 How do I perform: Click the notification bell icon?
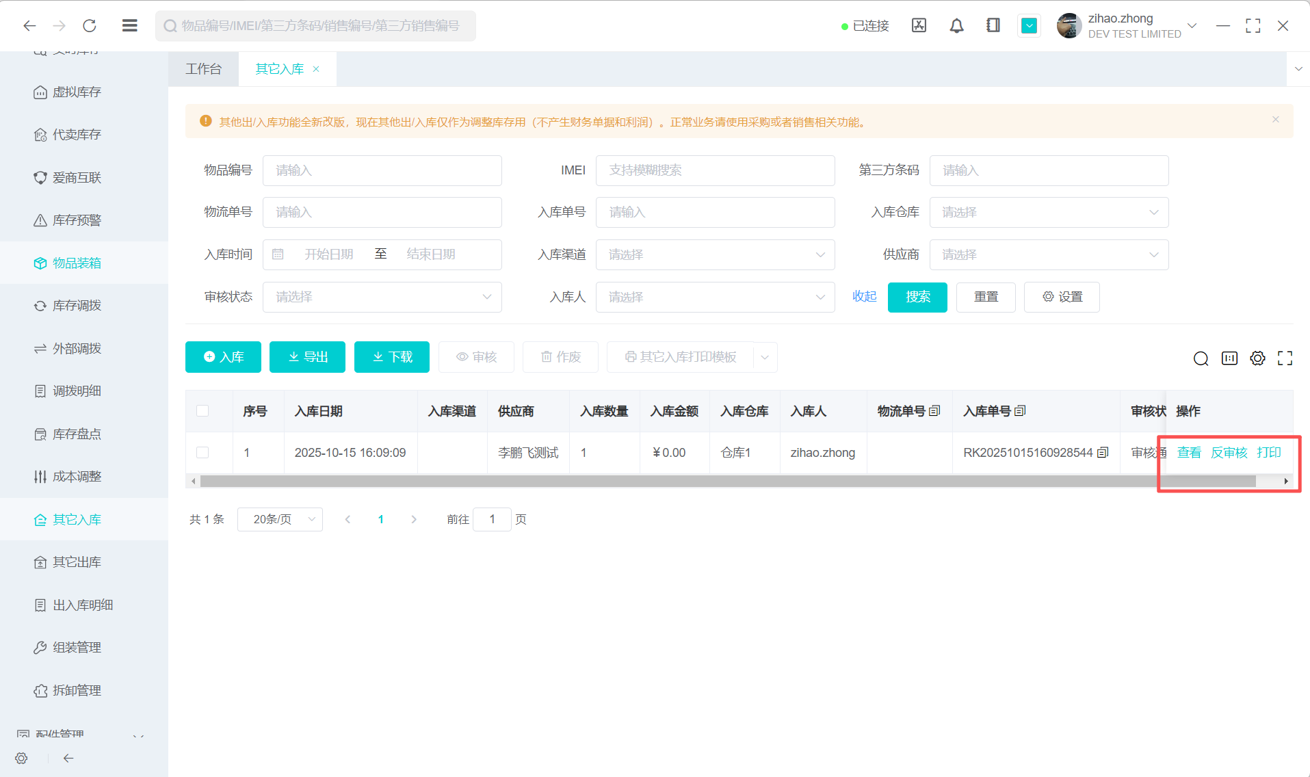[956, 26]
